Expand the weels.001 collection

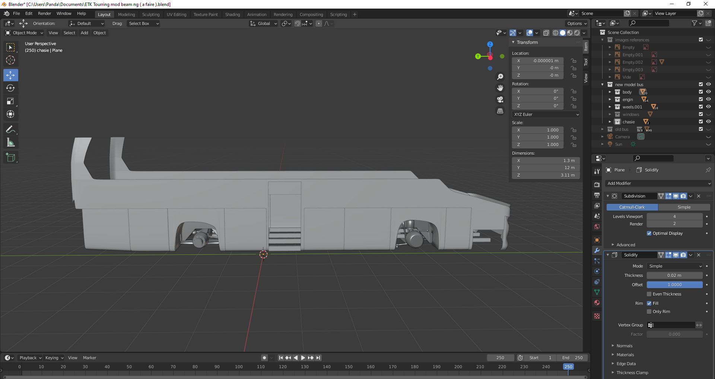click(610, 107)
